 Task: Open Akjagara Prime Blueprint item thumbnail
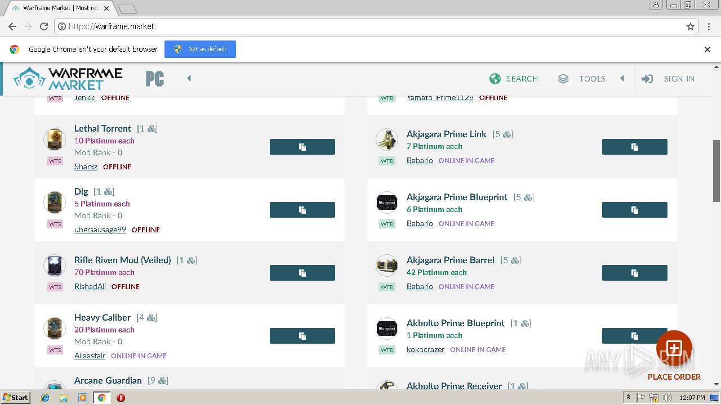click(387, 202)
